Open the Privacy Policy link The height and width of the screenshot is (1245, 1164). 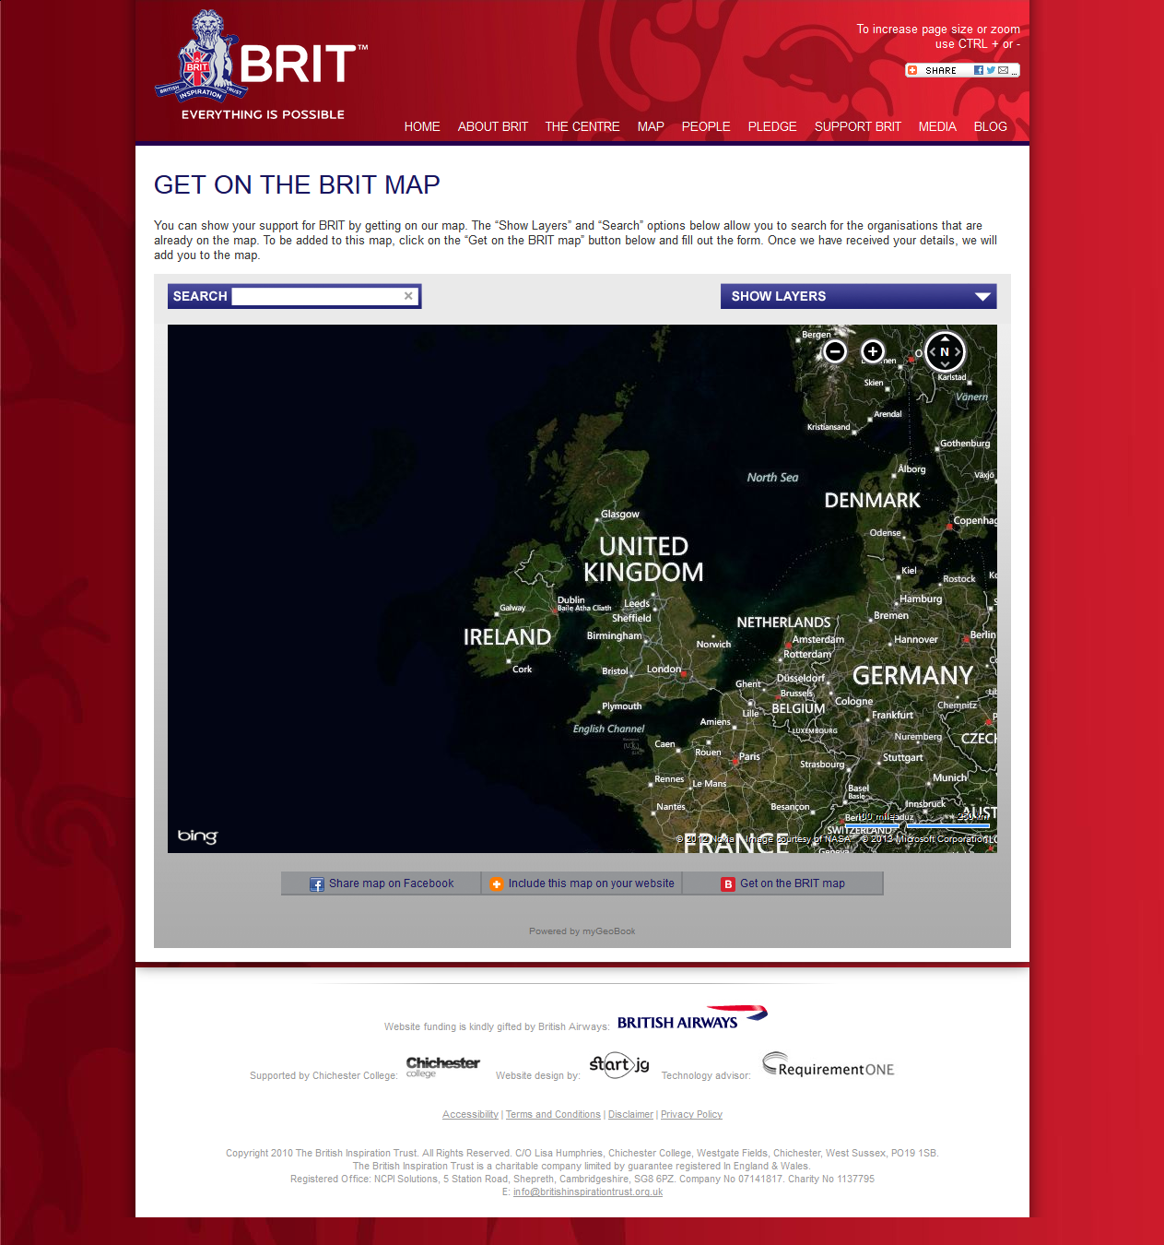tap(691, 1114)
